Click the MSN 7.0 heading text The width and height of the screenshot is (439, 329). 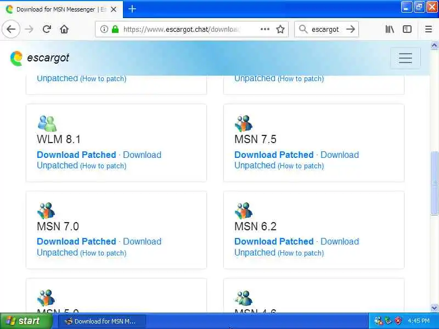click(x=58, y=226)
